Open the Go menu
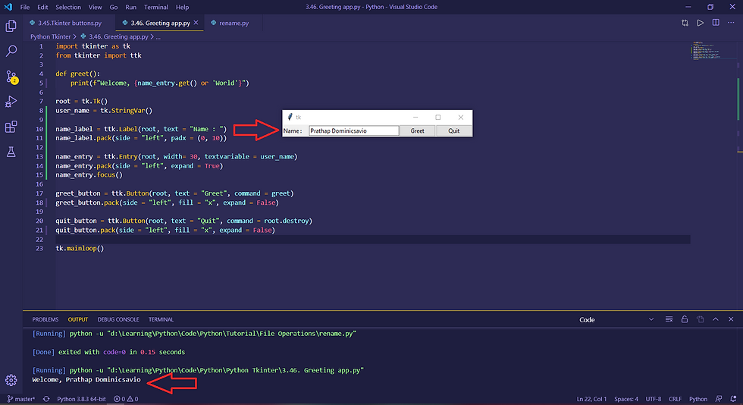Viewport: 743px width, 405px height. click(114, 7)
